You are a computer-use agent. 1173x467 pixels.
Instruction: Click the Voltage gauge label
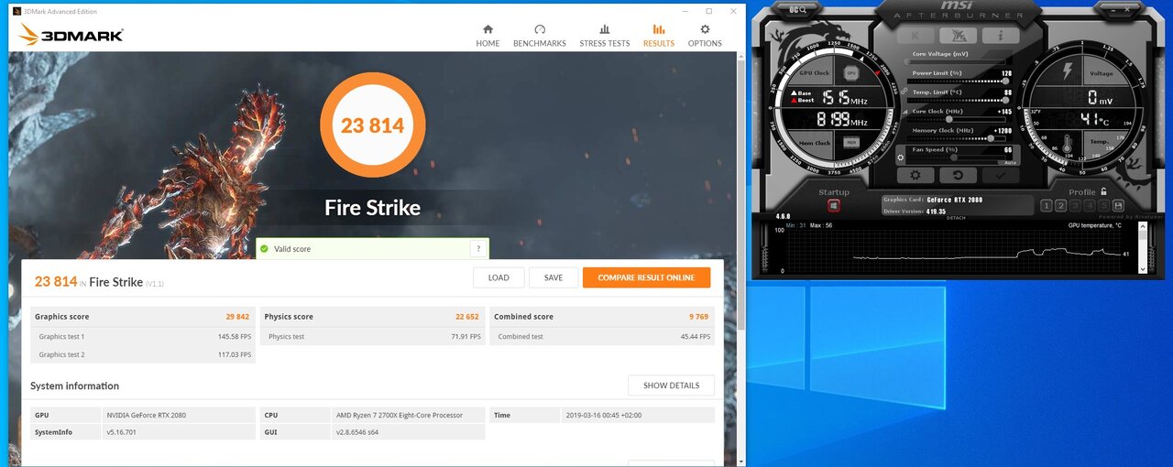point(1101,73)
